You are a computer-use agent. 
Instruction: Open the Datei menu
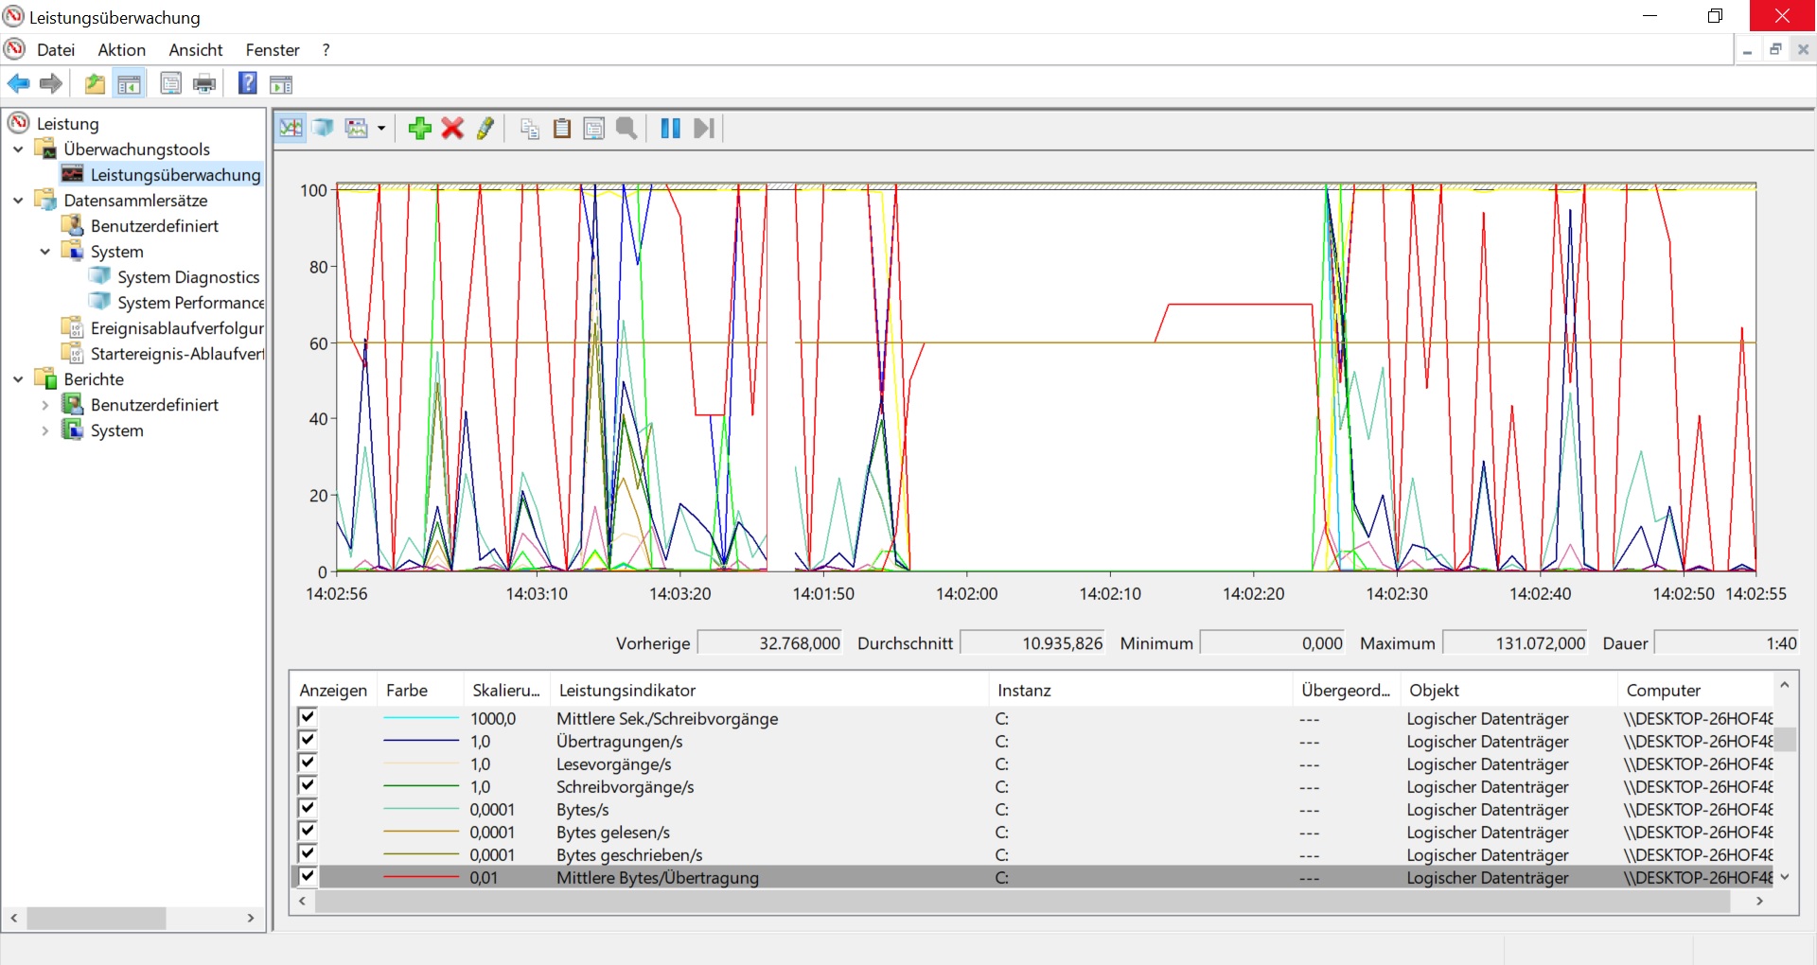[x=56, y=50]
